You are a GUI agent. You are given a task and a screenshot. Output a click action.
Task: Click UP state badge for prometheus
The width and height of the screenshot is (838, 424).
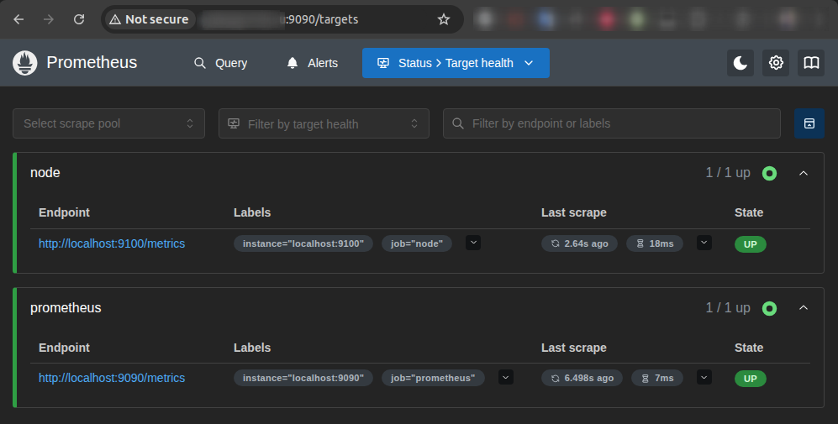tap(751, 379)
